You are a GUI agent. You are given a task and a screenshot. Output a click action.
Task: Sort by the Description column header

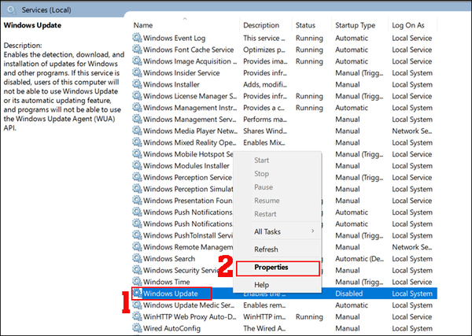click(x=261, y=25)
